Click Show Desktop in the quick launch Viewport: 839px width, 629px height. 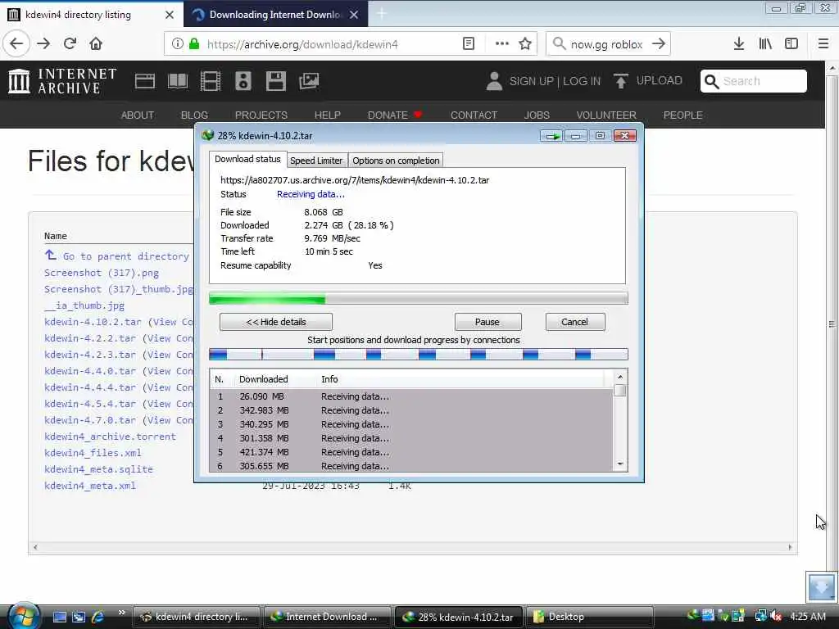pos(59,617)
